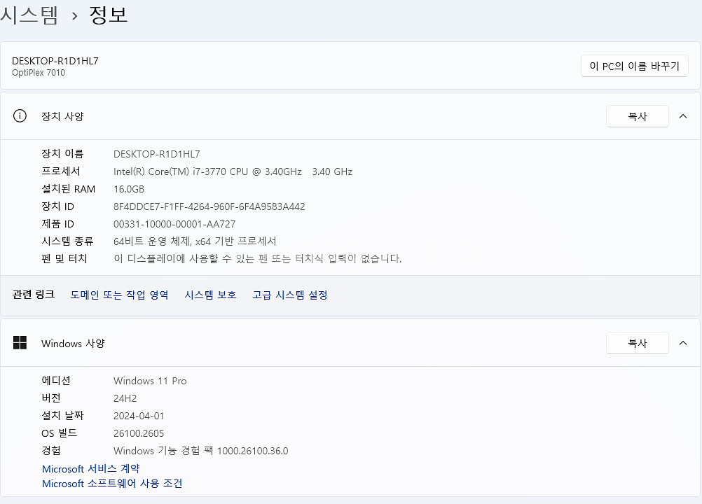702x504 pixels.
Task: Click the OS 빌드 value 26100.2605
Action: [139, 433]
